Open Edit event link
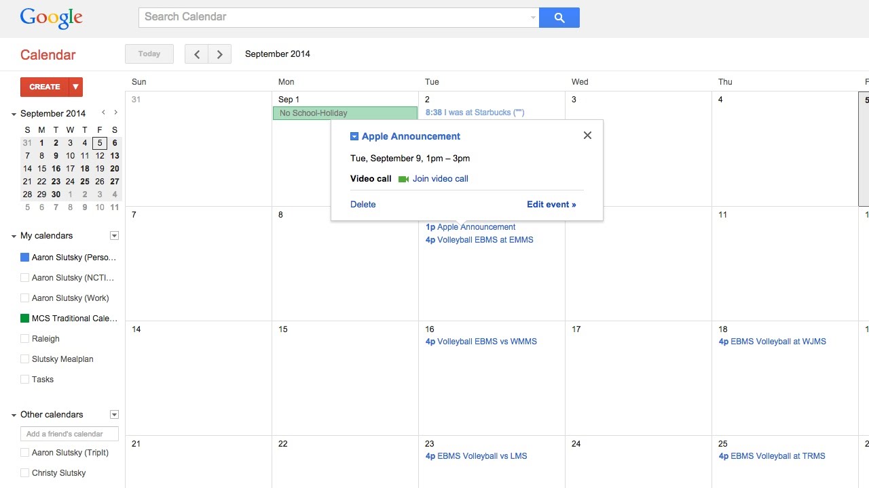Image resolution: width=869 pixels, height=488 pixels. [x=551, y=205]
